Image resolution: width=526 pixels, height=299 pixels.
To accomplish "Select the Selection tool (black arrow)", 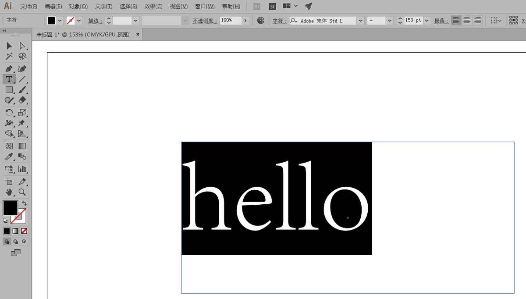I will [x=9, y=46].
